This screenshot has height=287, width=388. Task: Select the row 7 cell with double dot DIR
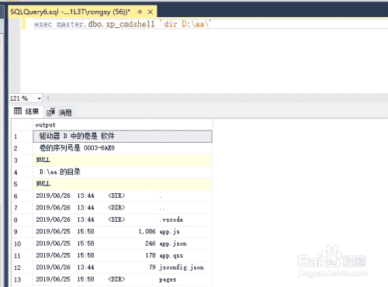point(123,208)
